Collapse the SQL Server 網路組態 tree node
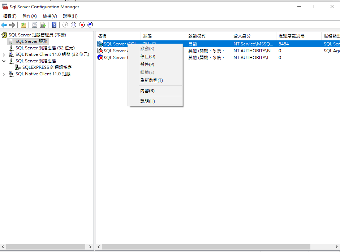The width and height of the screenshot is (340, 252). click(4, 61)
